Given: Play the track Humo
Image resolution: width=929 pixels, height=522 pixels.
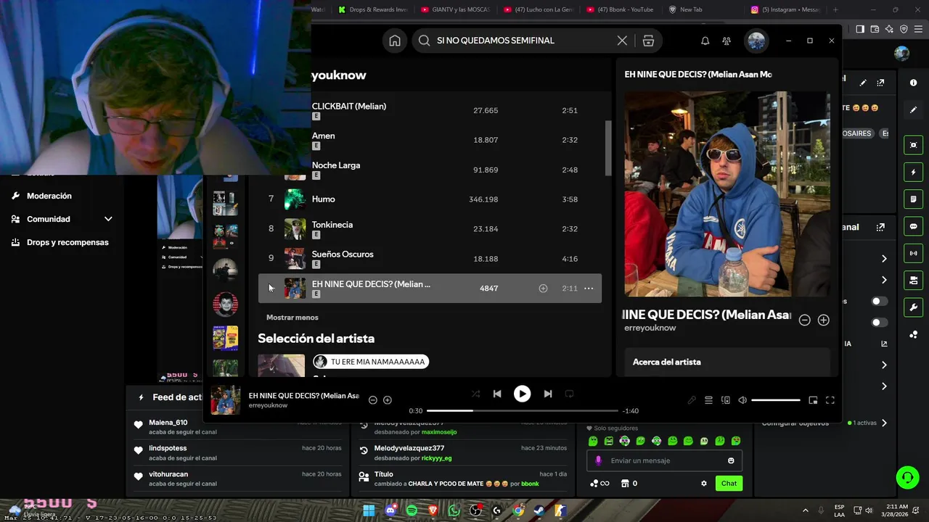Looking at the screenshot, I should [x=323, y=199].
